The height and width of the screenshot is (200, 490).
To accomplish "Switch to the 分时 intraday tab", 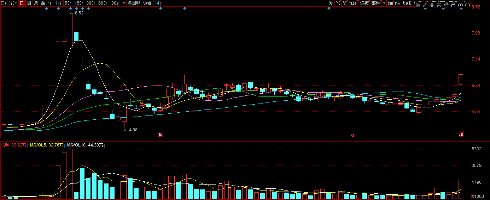I will click(x=12, y=3).
